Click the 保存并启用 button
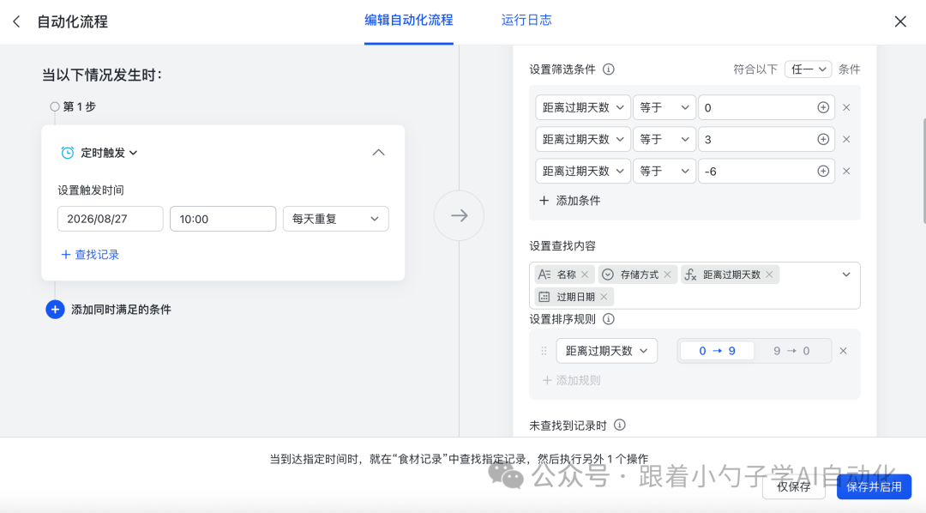Screen dimensions: 926x513 [874, 487]
